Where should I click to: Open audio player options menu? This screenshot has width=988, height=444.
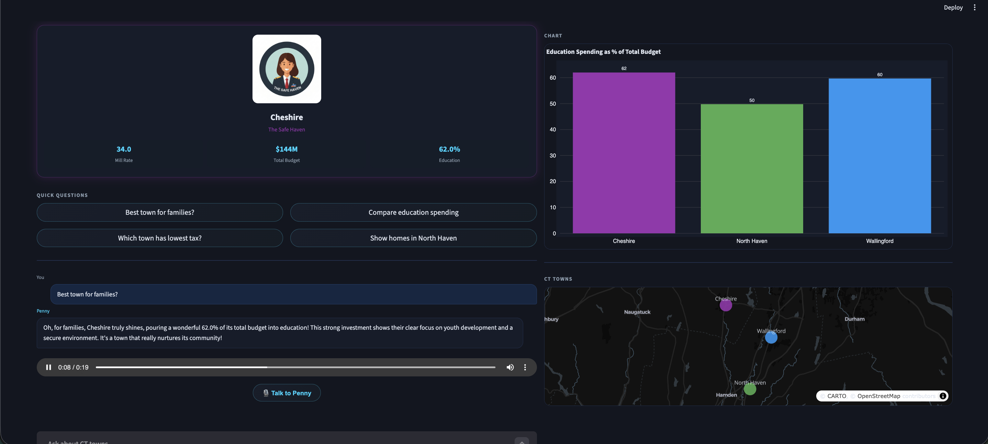coord(525,367)
